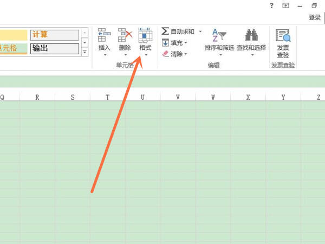
Task: Expand 查找和选择 dropdown arrow
Action: pyautogui.click(x=252, y=55)
